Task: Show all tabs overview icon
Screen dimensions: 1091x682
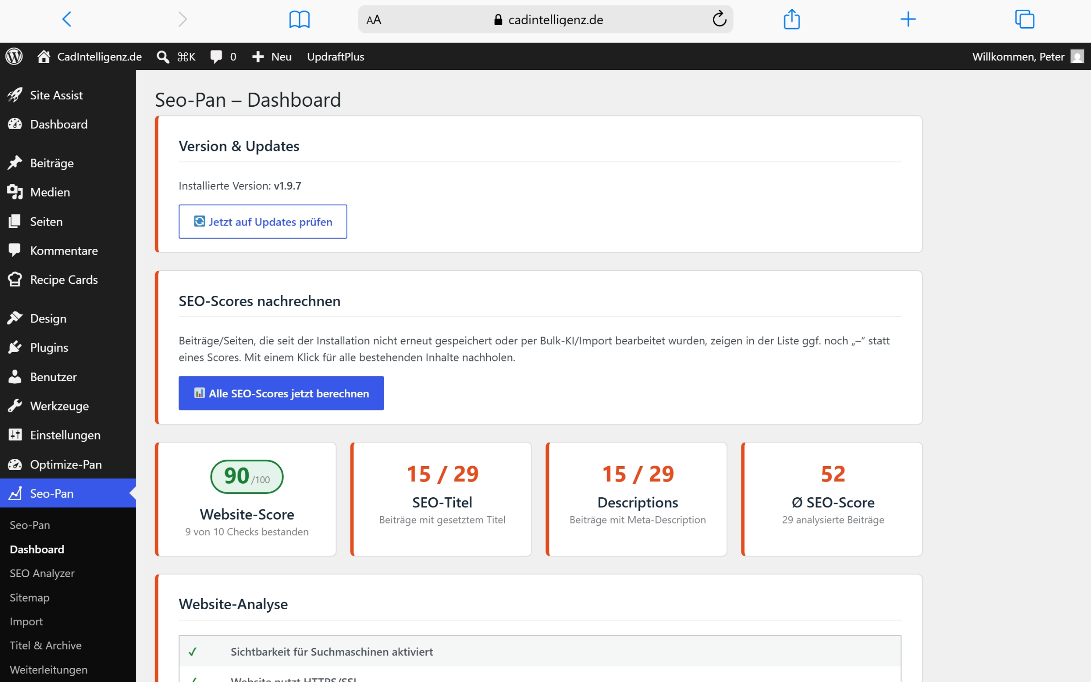Action: click(x=1025, y=19)
